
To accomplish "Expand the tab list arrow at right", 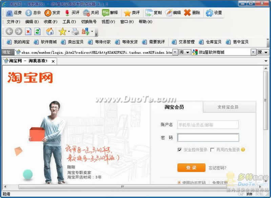I will [x=266, y=61].
